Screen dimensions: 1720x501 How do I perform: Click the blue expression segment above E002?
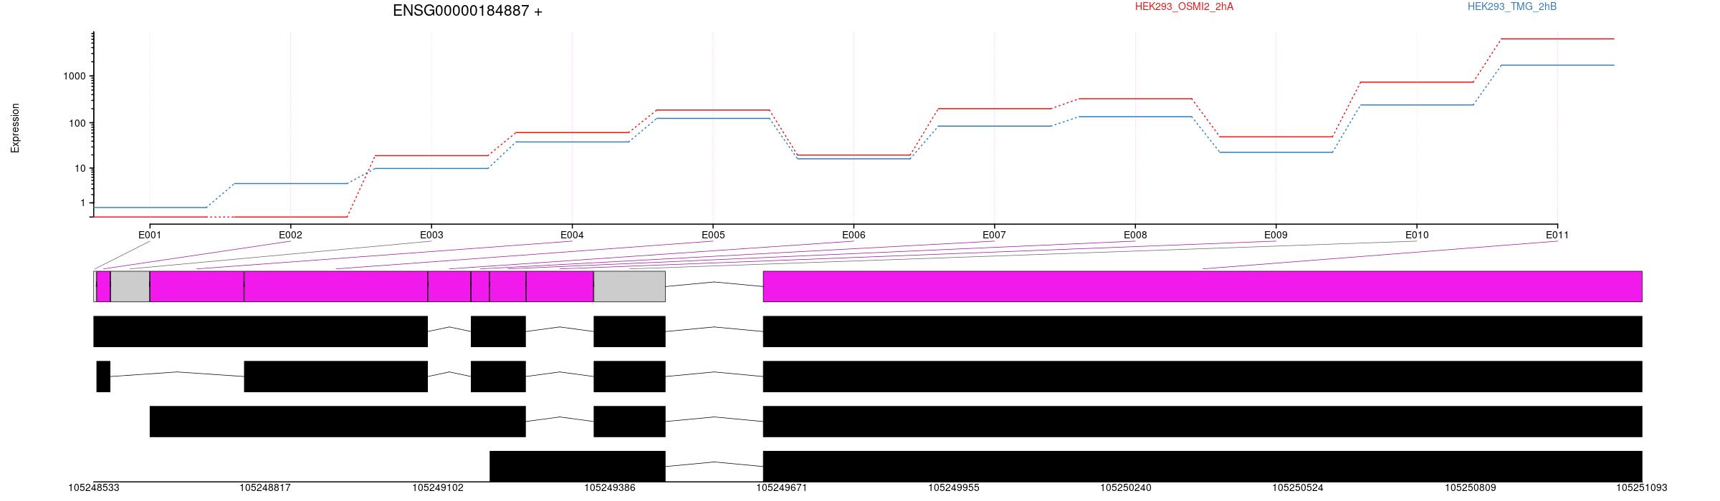tap(290, 183)
